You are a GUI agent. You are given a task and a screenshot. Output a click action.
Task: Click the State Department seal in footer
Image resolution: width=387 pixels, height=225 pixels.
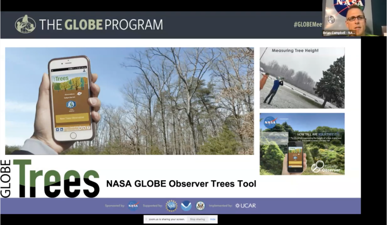[x=200, y=206]
